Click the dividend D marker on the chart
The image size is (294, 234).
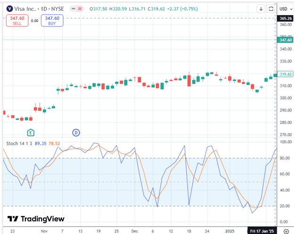coord(76,133)
